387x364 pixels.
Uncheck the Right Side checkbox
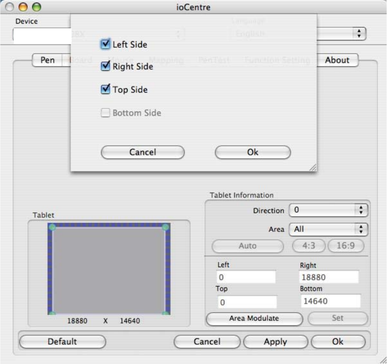105,66
